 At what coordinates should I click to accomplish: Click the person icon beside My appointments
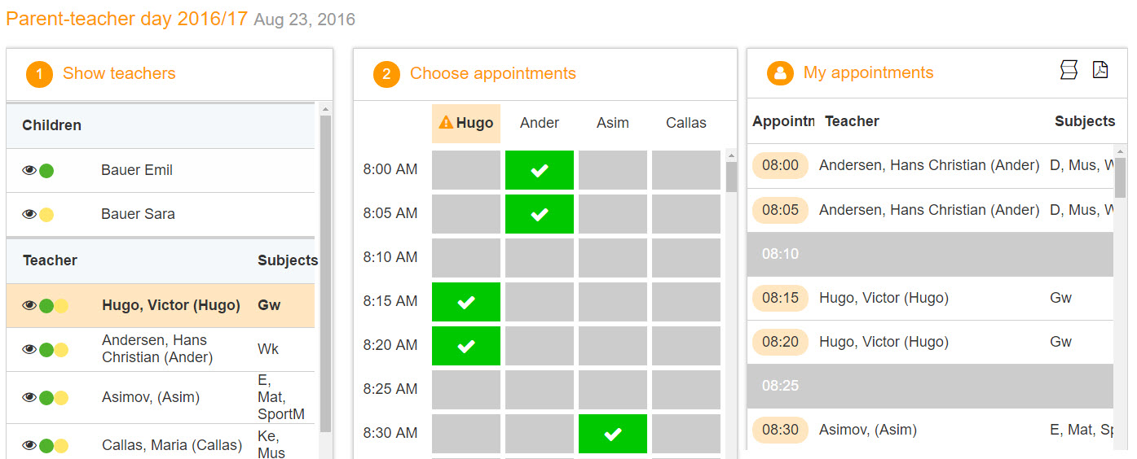780,73
